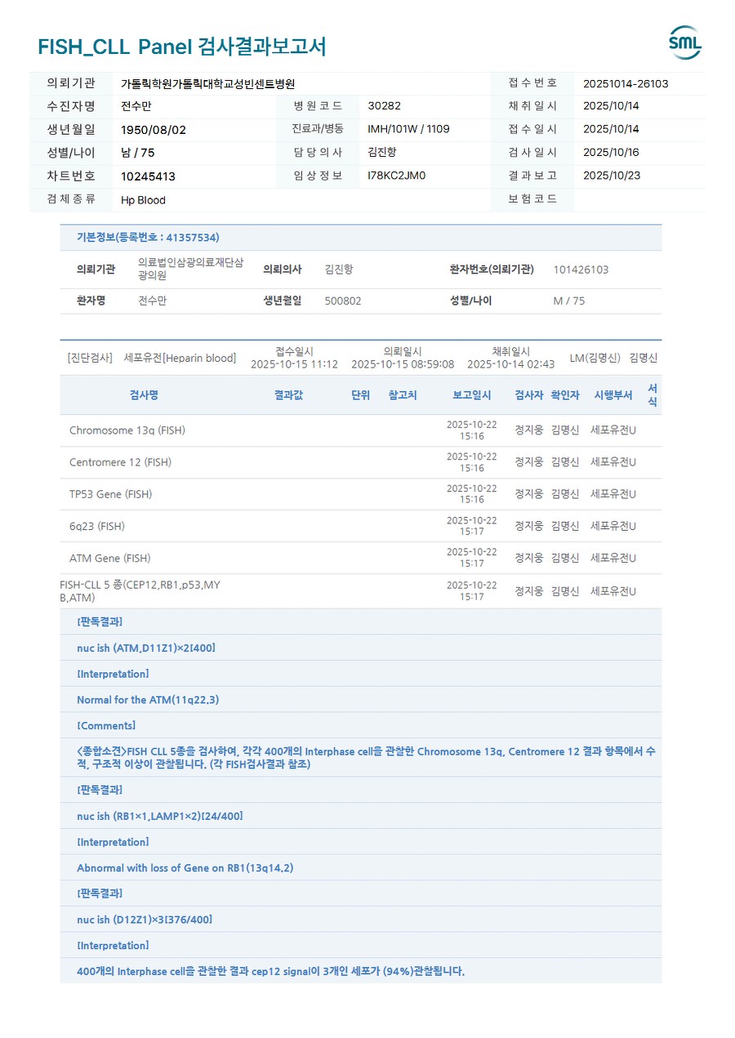Select 세포유전[Heparin blood] label
The width and height of the screenshot is (735, 1038).
pyautogui.click(x=180, y=358)
